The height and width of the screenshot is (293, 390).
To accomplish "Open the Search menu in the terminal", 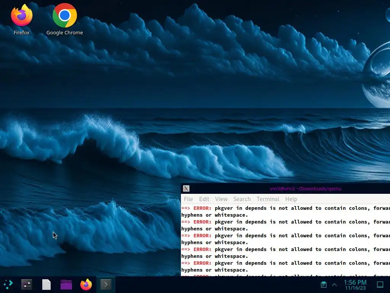I will (242, 199).
